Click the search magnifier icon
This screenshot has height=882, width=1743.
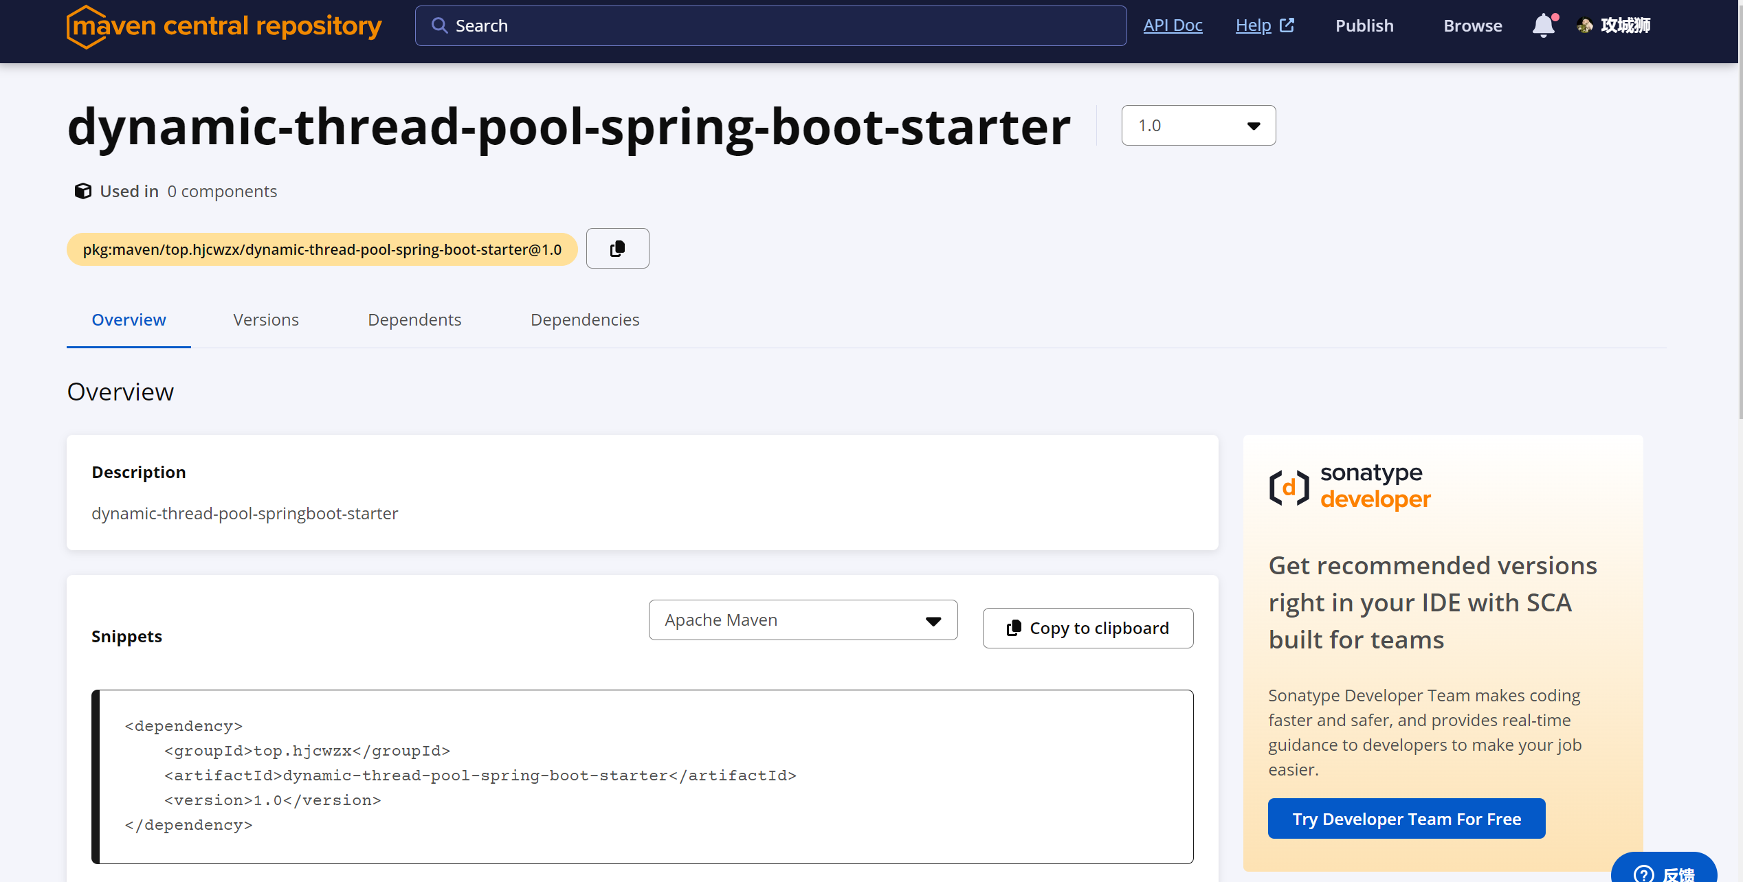coord(439,26)
